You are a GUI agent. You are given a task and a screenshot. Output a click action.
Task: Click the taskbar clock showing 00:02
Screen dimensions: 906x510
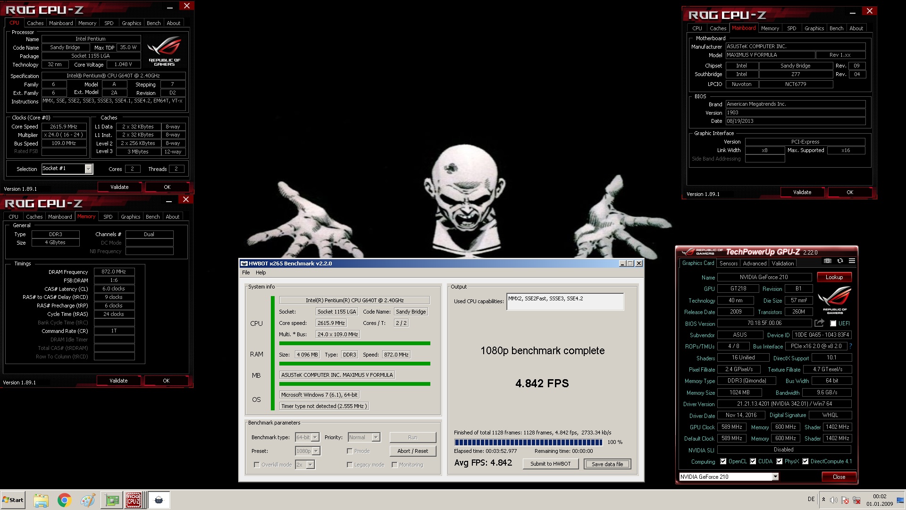click(880, 500)
